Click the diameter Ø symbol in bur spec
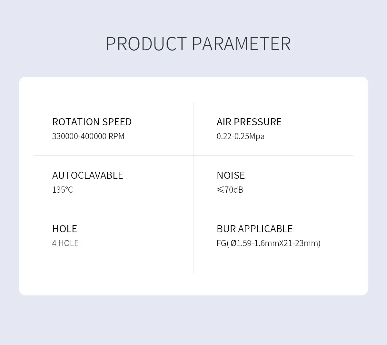 233,243
